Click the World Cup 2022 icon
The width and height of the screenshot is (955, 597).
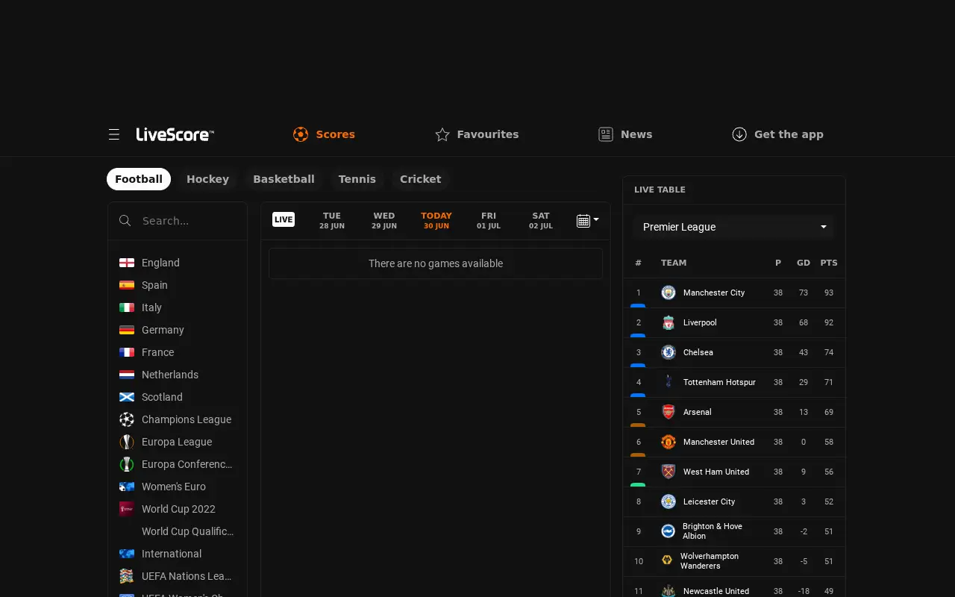[127, 509]
